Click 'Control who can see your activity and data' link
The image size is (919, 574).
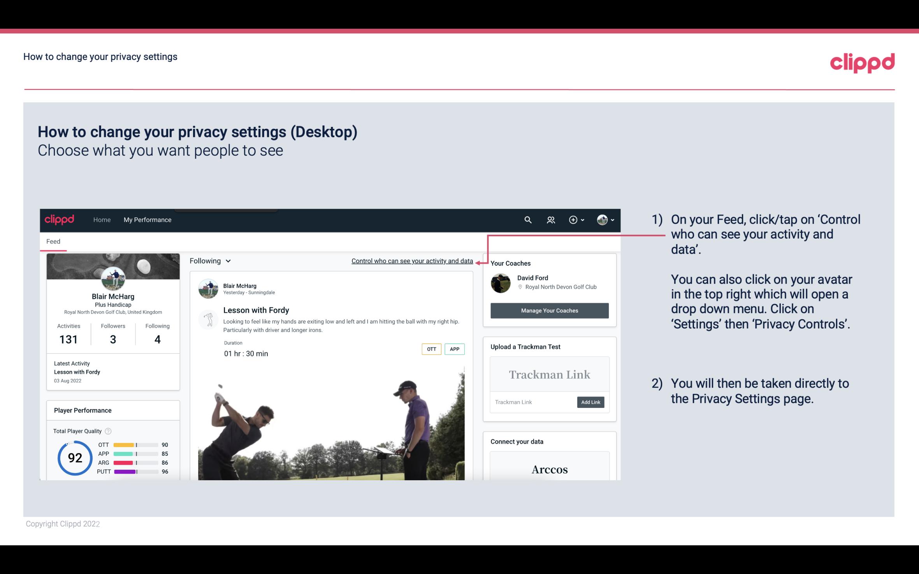tap(412, 261)
